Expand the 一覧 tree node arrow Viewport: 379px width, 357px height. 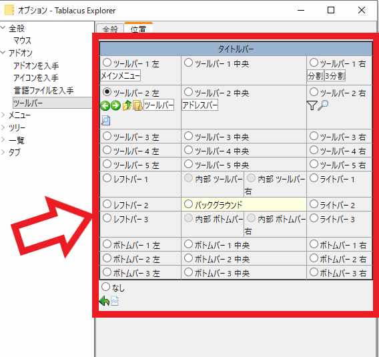tap(3, 139)
